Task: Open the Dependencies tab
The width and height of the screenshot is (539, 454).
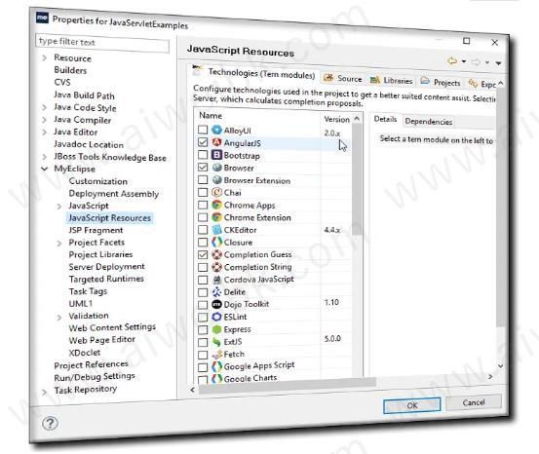Action: [428, 121]
